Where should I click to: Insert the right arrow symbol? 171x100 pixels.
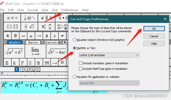pos(39,36)
